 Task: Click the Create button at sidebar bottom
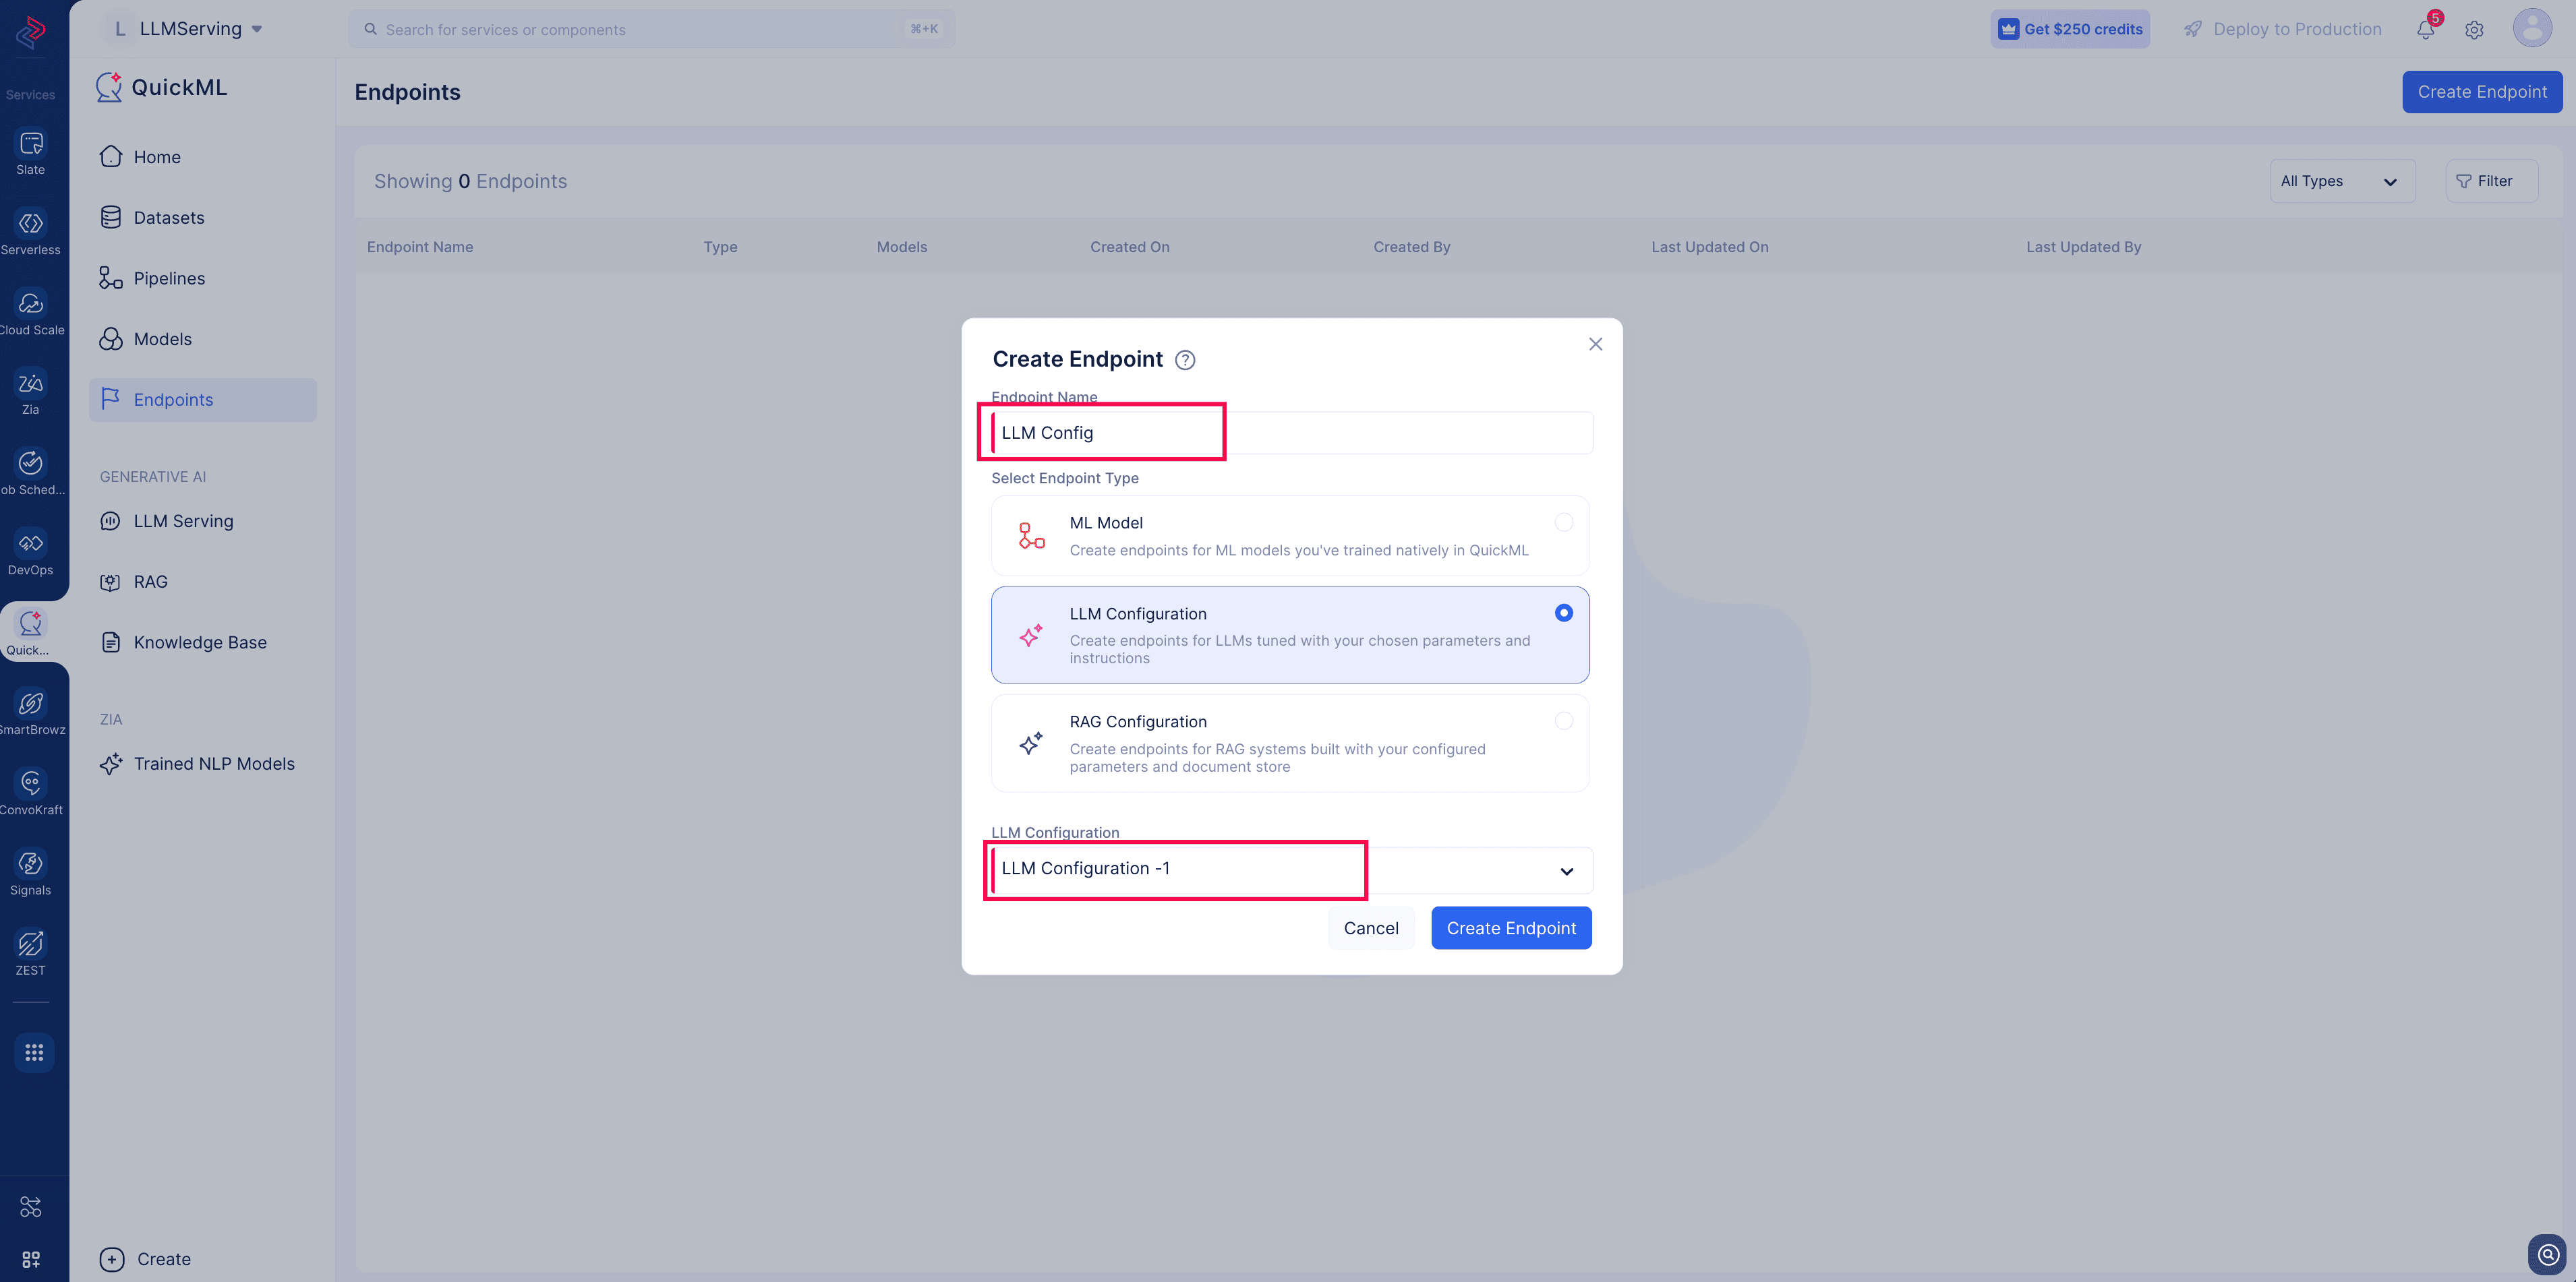[146, 1259]
